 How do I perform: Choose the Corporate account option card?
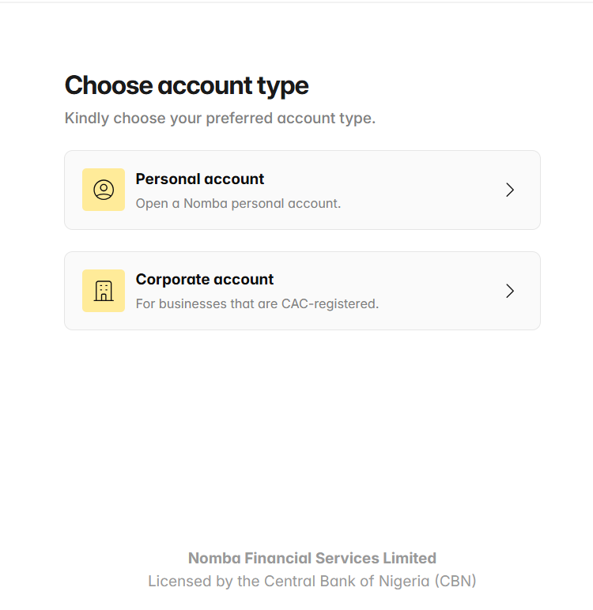tap(302, 291)
